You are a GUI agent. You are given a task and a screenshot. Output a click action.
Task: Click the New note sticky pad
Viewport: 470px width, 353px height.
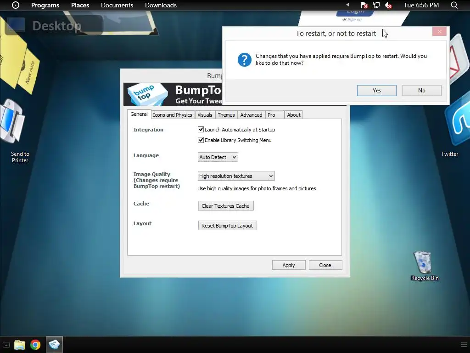[28, 71]
